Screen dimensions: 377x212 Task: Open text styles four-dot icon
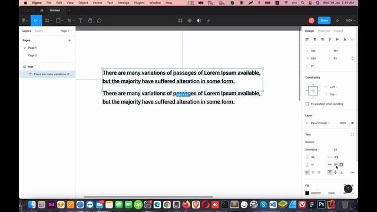coord(352,135)
